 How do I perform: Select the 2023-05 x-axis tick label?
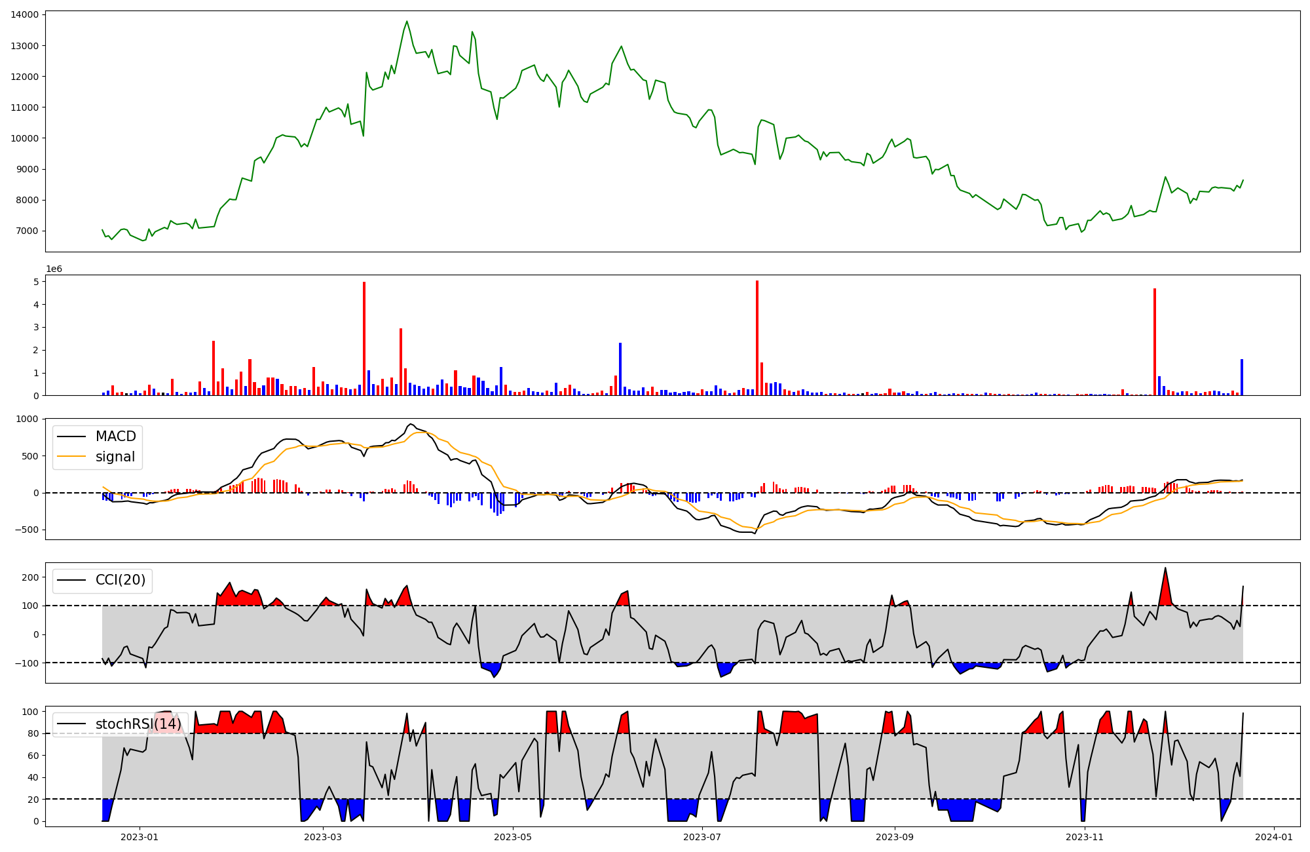click(x=513, y=837)
